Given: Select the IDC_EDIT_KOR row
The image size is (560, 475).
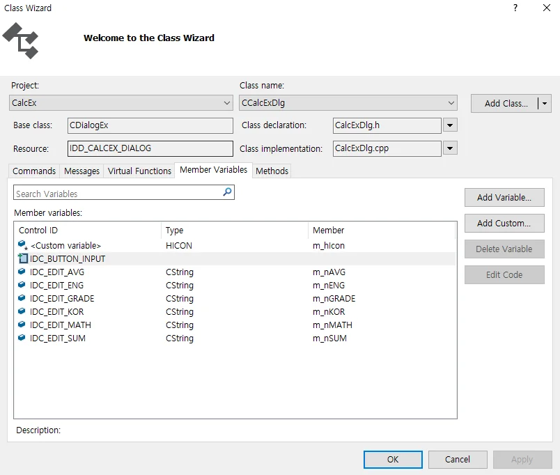Looking at the screenshot, I should 235,311.
